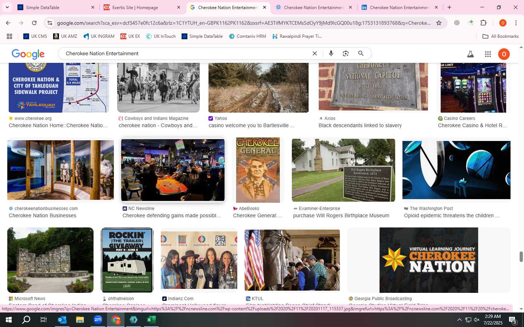Open Windows taskbar search
The width and height of the screenshot is (524, 327).
pos(26,320)
